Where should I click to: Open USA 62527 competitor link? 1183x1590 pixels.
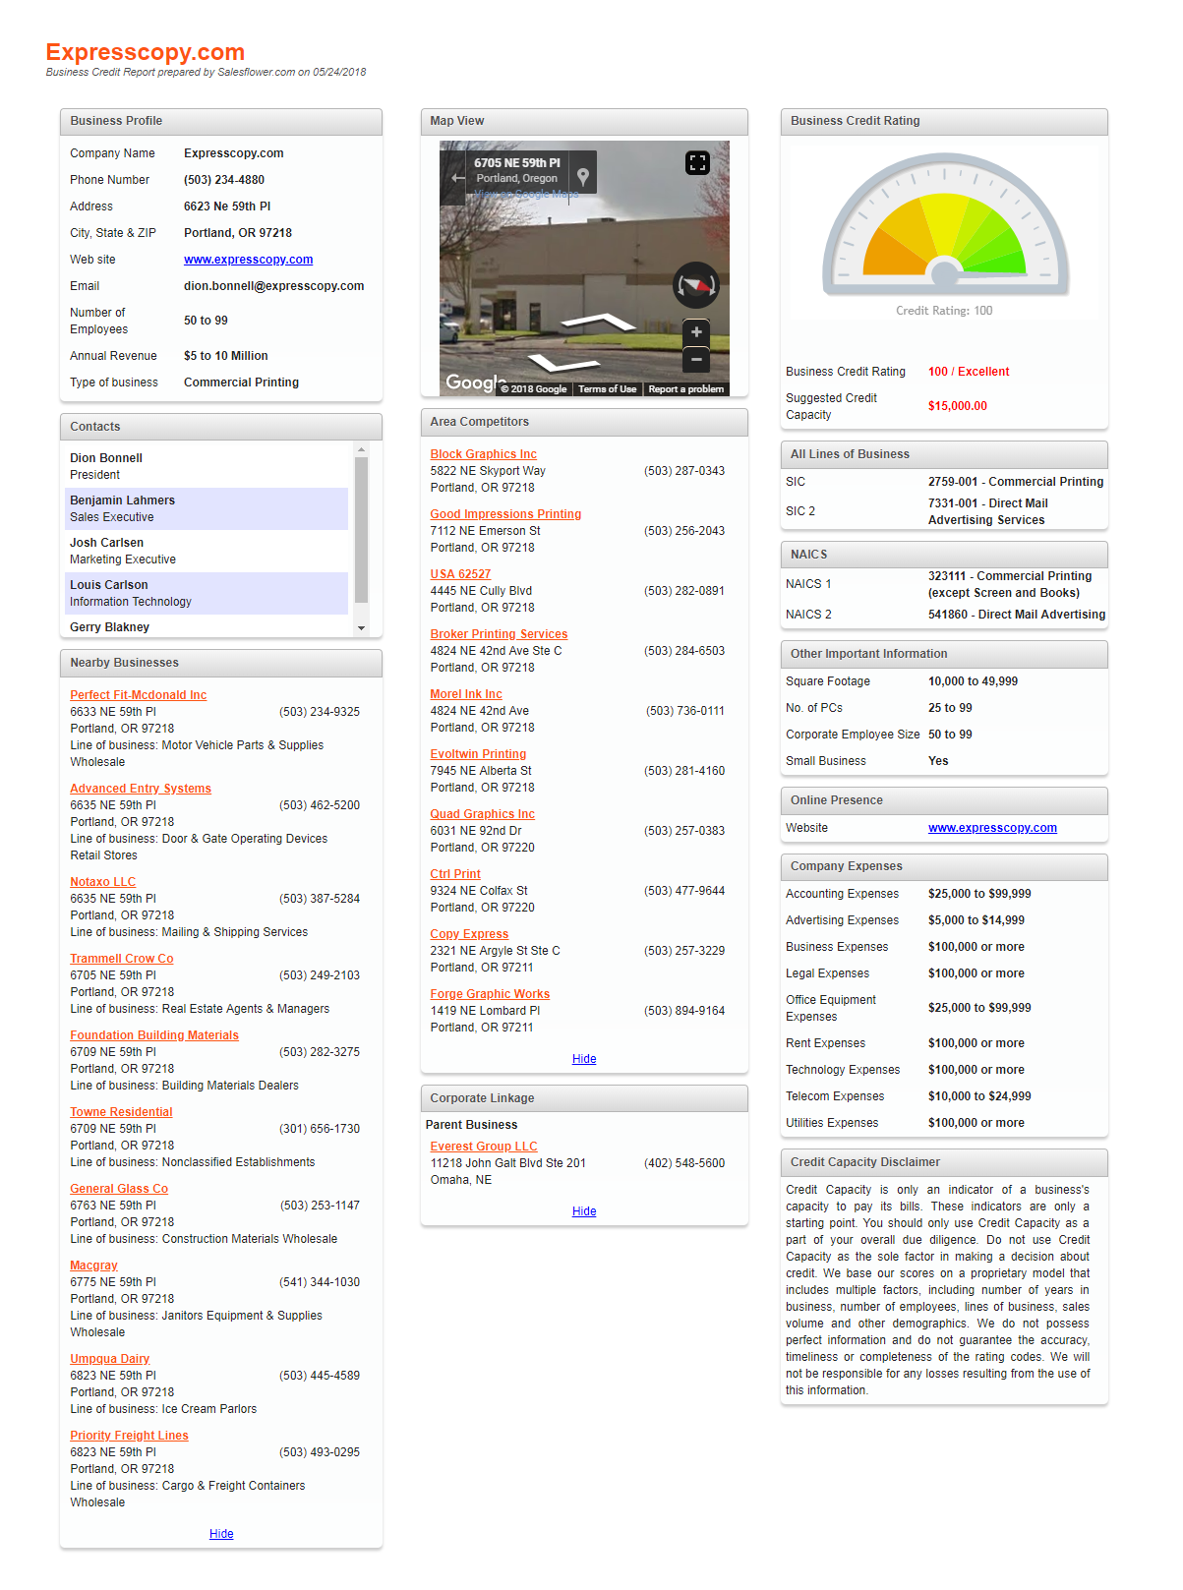pos(460,574)
